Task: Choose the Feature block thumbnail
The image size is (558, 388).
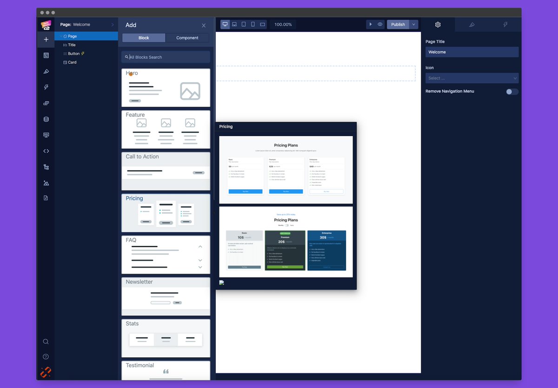Action: click(x=166, y=130)
